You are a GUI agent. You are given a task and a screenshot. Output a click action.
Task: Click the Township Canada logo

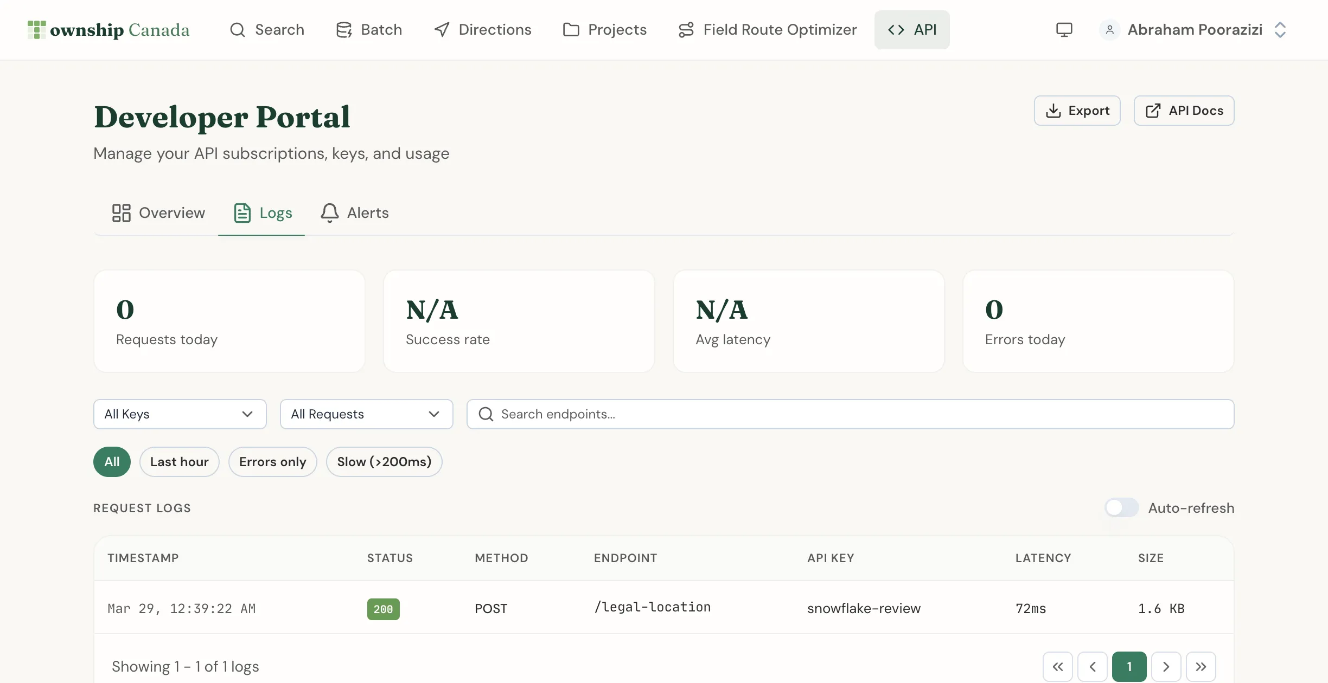click(108, 30)
